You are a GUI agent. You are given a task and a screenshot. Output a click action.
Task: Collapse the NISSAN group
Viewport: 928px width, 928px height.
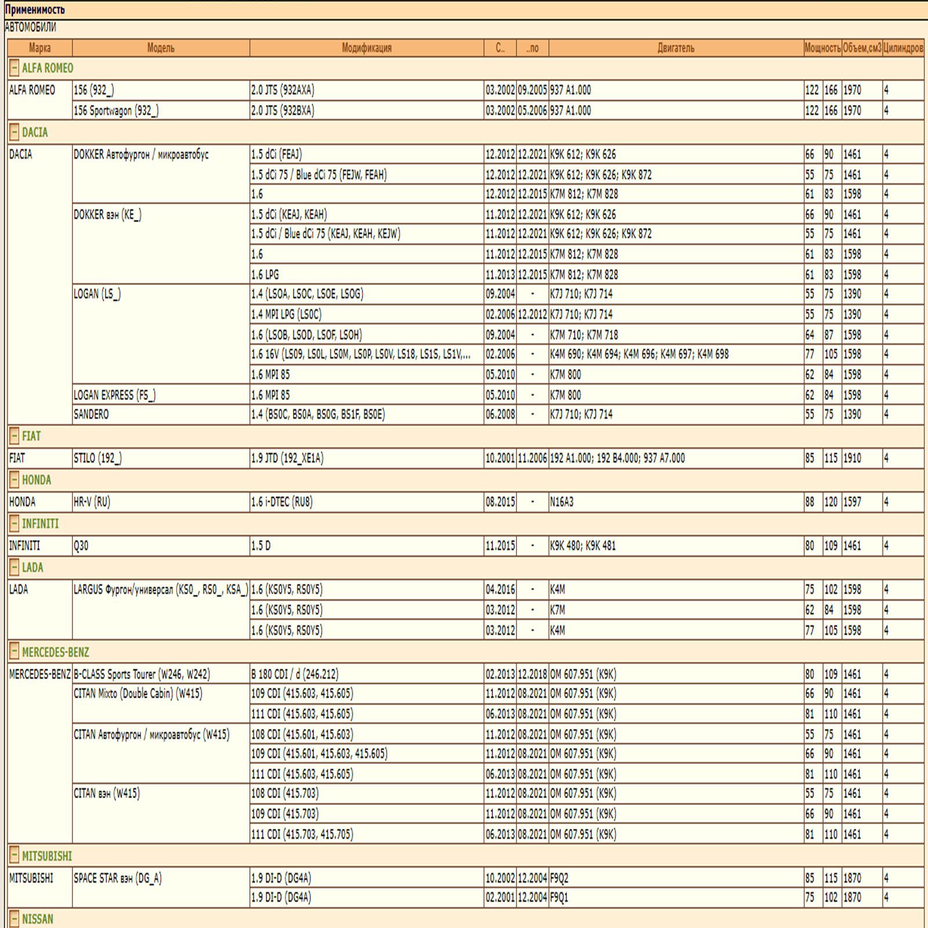point(14,919)
